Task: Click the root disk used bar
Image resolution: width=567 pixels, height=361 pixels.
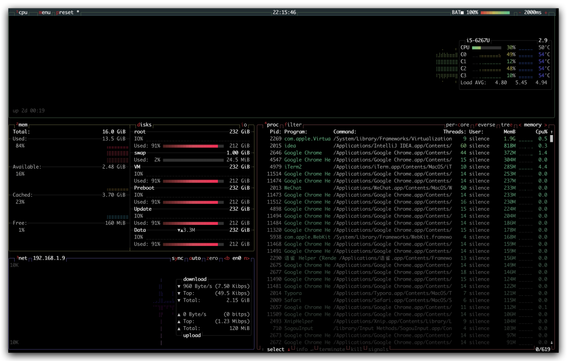Action: pos(193,146)
